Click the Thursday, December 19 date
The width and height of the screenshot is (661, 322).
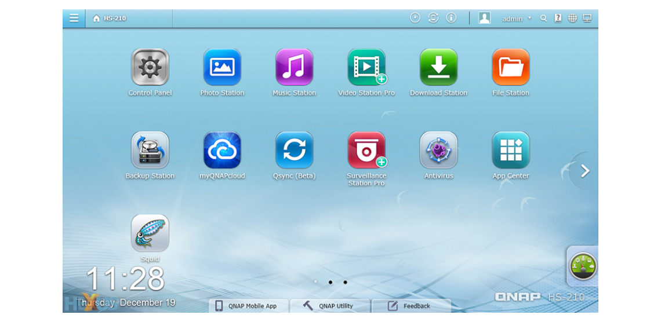pos(126,303)
